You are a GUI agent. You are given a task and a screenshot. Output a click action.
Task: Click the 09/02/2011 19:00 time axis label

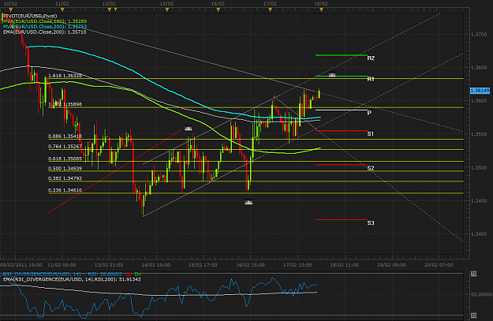[21, 265]
